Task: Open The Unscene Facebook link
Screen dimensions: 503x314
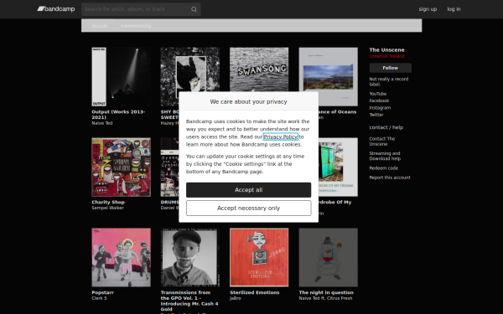Action: tap(379, 100)
